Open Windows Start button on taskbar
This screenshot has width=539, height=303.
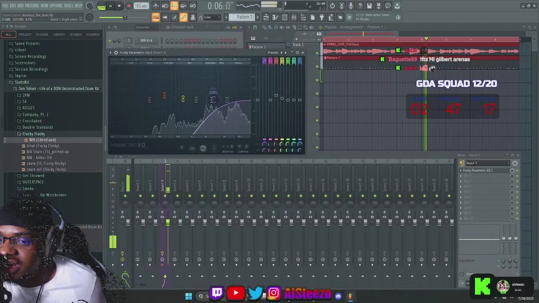189,296
